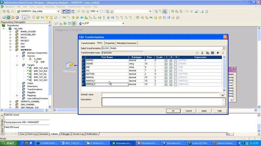
Task: Uncheck Output checkbox for DEPTNO port
Action: click(x=171, y=74)
